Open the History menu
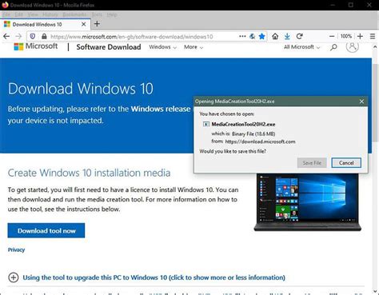This screenshot has width=379, height=295. (x=50, y=14)
